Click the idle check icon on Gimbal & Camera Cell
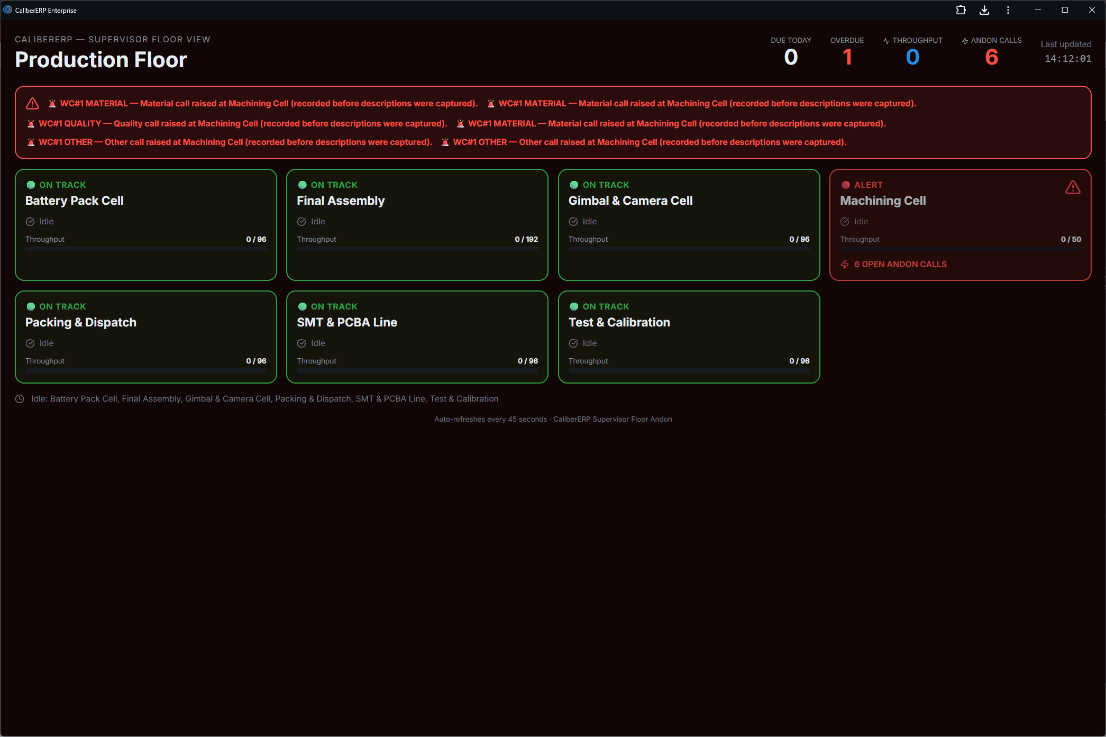 point(573,222)
